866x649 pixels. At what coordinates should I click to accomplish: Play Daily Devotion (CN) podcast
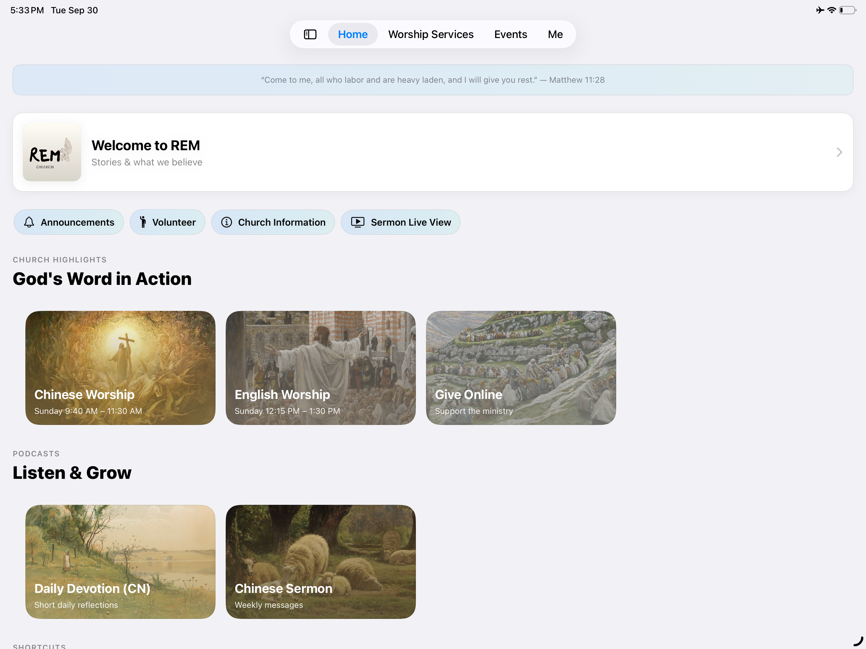tap(120, 562)
